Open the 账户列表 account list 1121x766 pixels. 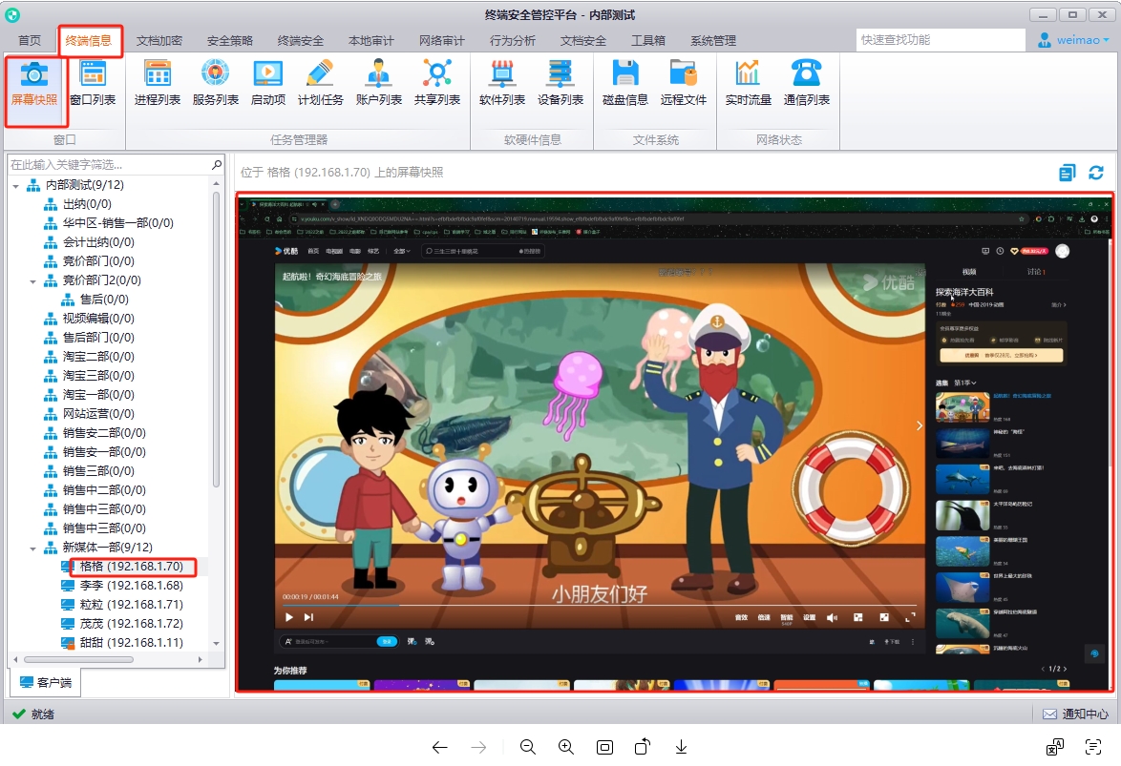[x=379, y=84]
